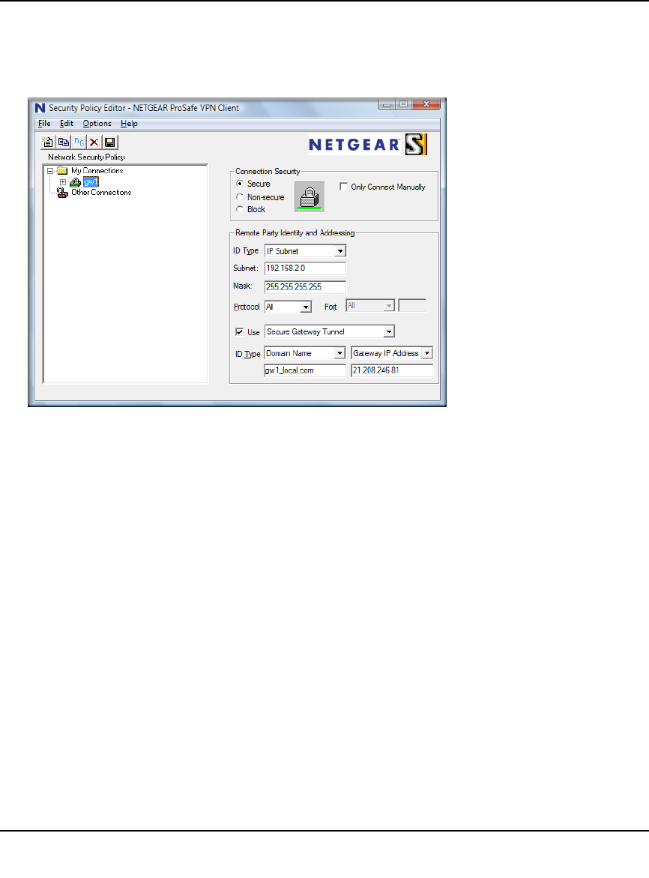This screenshot has height=878, width=649.
Task: Click the padlock image in Connection Security
Action: (310, 197)
